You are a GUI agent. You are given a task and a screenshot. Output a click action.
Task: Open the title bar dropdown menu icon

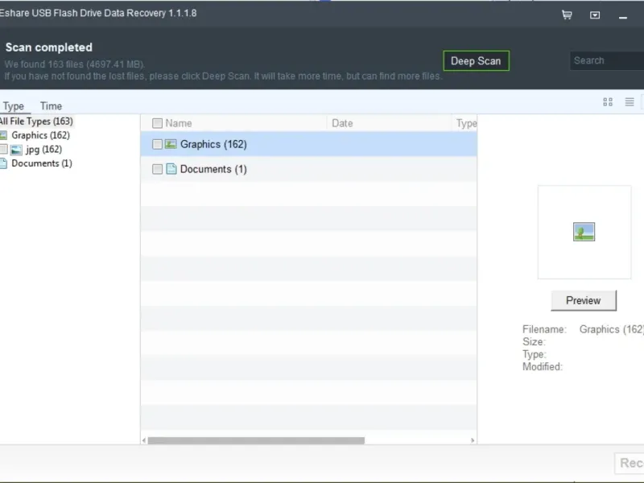595,15
